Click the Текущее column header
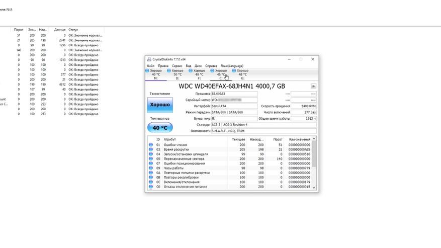Screen dimensions: 441x248 pyautogui.click(x=237, y=139)
